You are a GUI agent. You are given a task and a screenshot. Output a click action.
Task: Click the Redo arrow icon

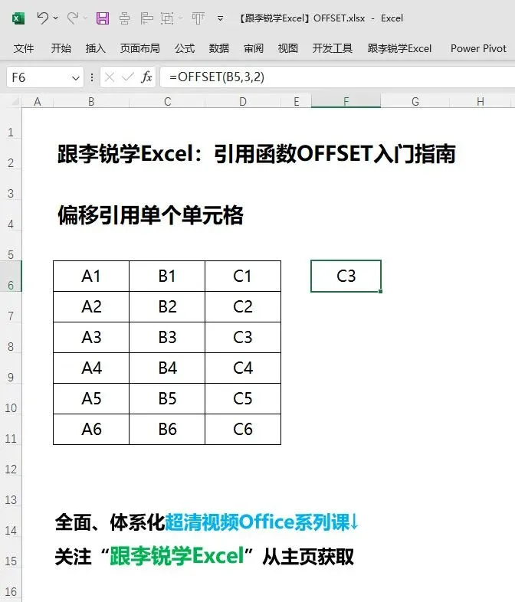coord(72,18)
